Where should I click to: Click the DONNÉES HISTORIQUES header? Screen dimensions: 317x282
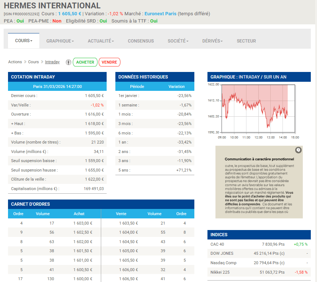coord(155,77)
